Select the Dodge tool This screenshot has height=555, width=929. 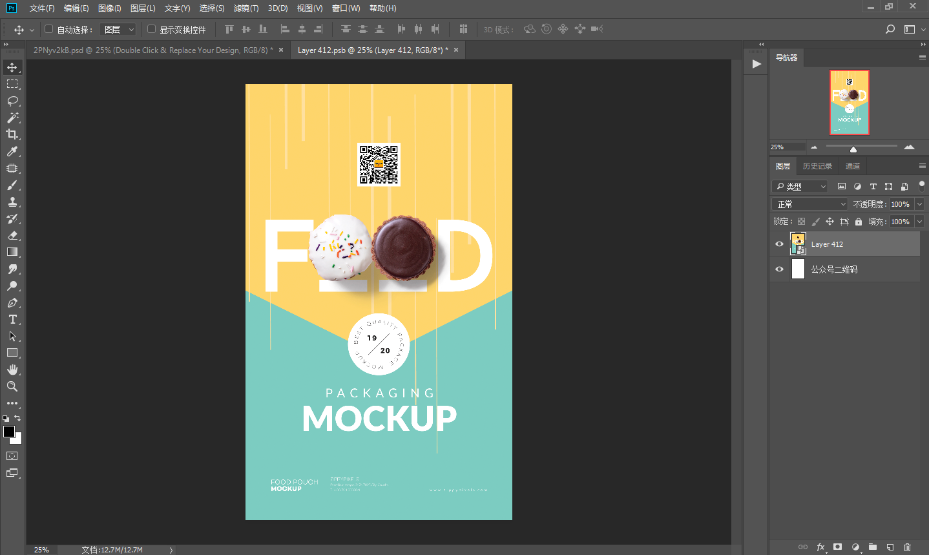(12, 286)
